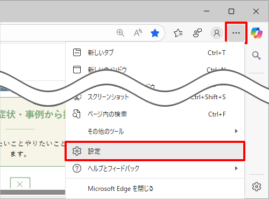Open 設定 from the menu
Screen dimensions: 269x199
[155, 151]
